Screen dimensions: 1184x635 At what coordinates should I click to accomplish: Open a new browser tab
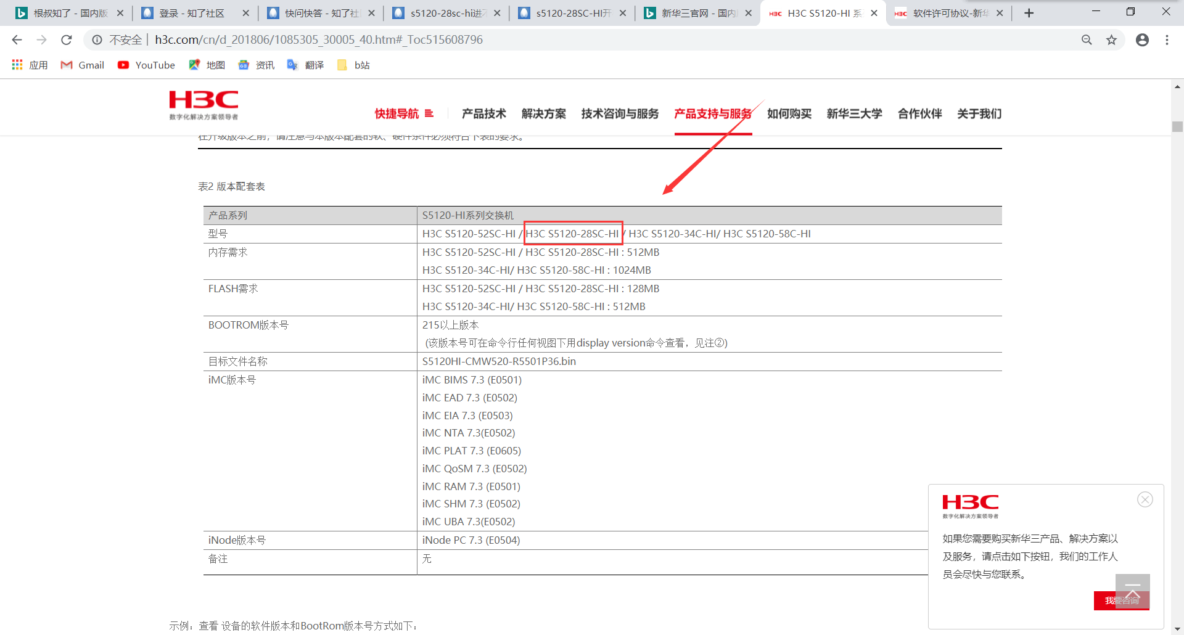1029,13
